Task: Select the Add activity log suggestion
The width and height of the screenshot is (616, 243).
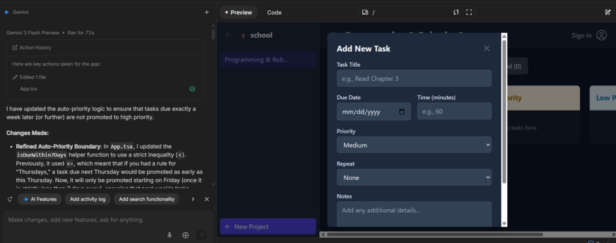Action: 88,199
